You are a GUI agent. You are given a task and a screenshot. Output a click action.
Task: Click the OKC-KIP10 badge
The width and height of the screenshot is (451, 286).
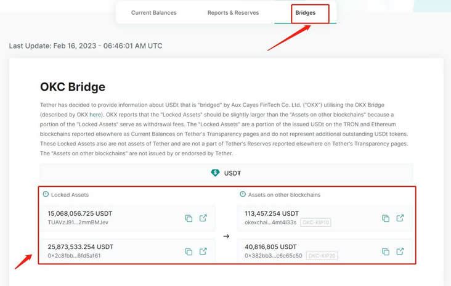[315, 223]
